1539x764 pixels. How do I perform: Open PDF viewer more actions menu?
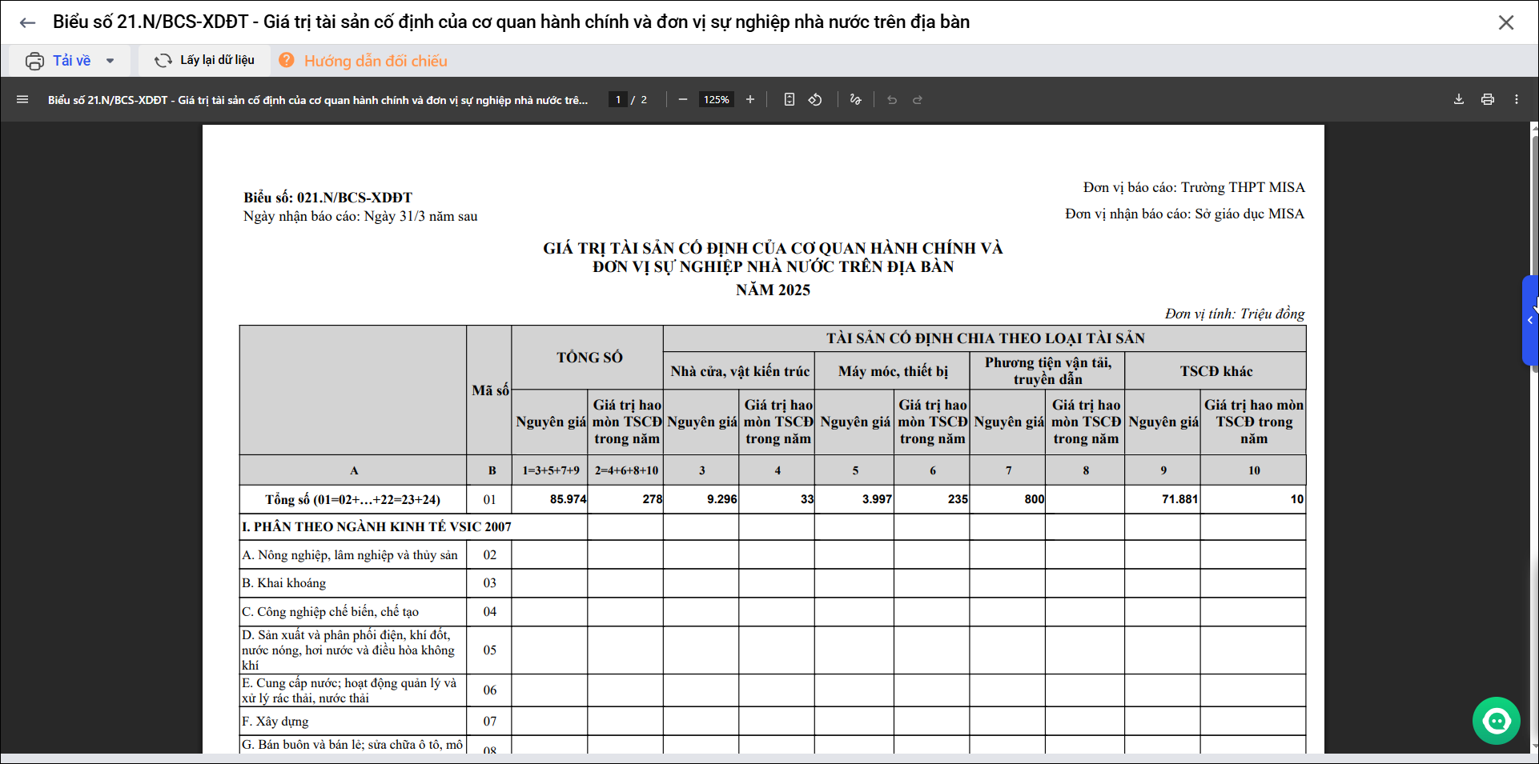click(x=1516, y=100)
